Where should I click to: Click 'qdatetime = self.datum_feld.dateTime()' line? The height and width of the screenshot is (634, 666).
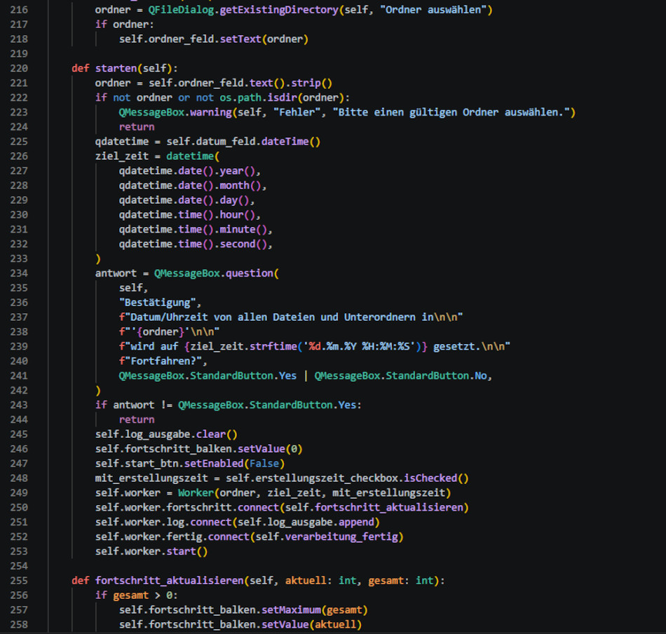pos(208,142)
